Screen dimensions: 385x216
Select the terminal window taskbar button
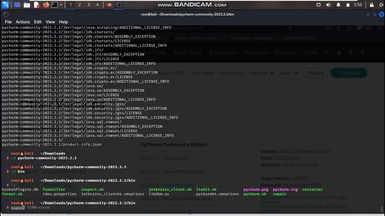point(119,5)
